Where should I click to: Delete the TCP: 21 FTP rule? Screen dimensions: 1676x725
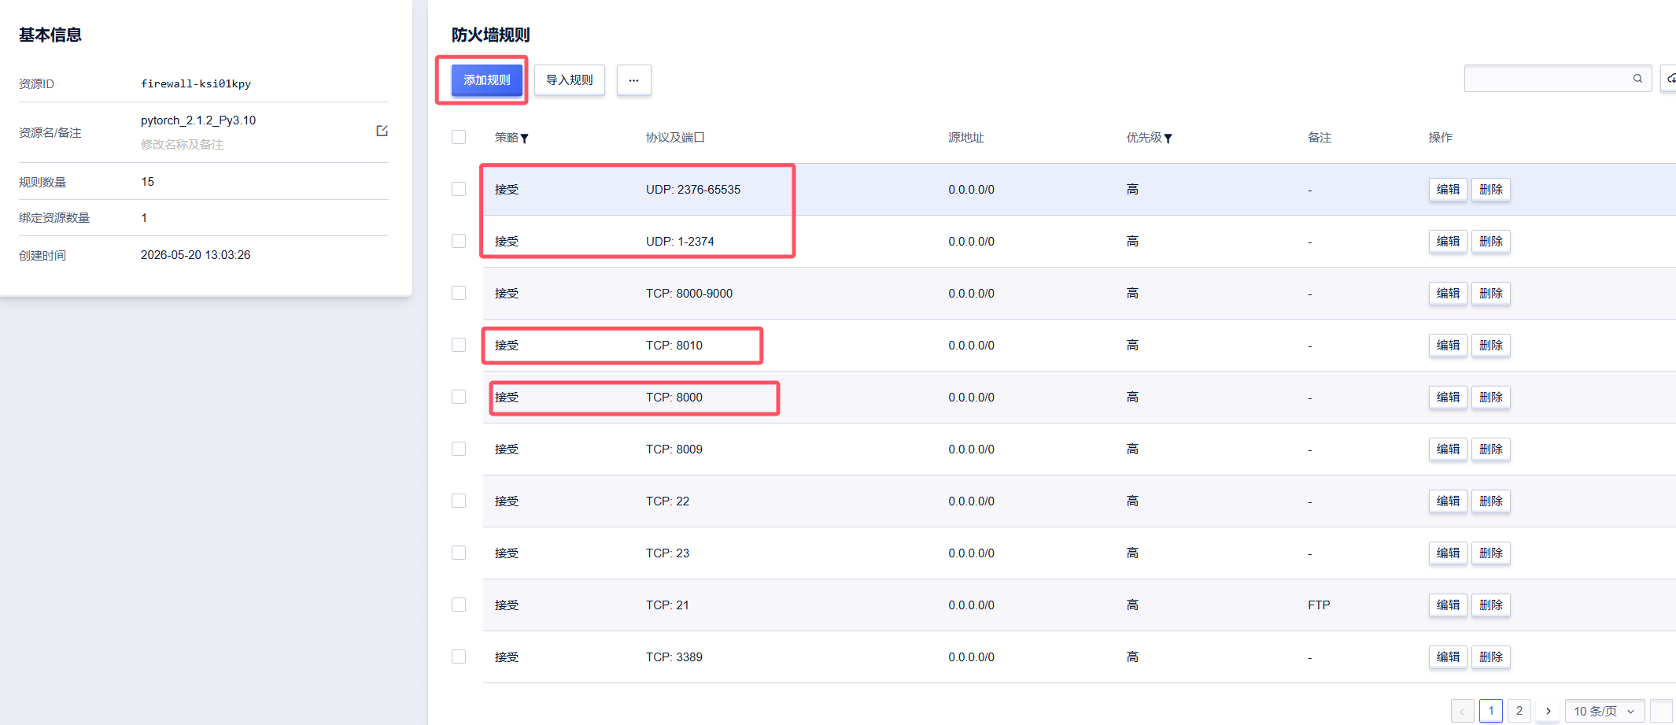pyautogui.click(x=1491, y=605)
